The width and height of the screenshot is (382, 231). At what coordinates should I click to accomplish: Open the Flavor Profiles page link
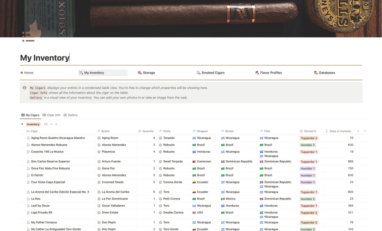pyautogui.click(x=268, y=73)
